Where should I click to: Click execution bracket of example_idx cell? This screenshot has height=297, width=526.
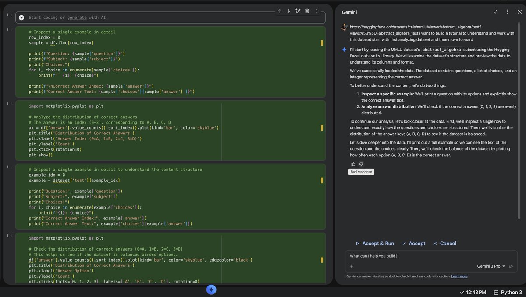click(9, 167)
